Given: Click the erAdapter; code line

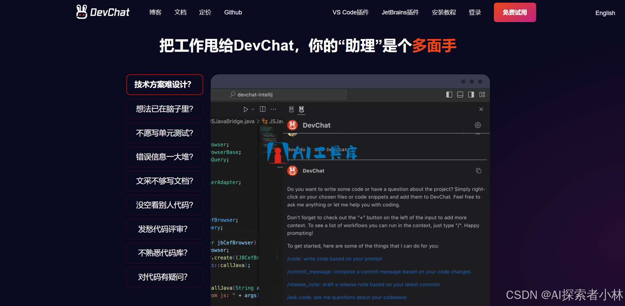Looking at the screenshot, I should click(x=226, y=182).
